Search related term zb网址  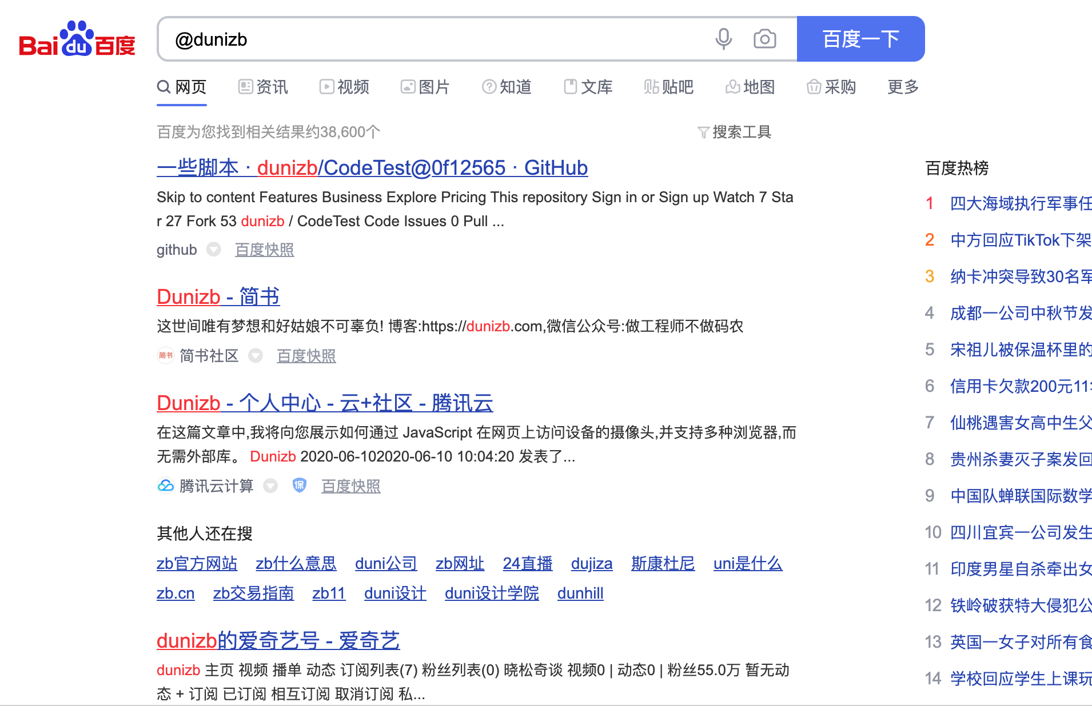point(460,564)
